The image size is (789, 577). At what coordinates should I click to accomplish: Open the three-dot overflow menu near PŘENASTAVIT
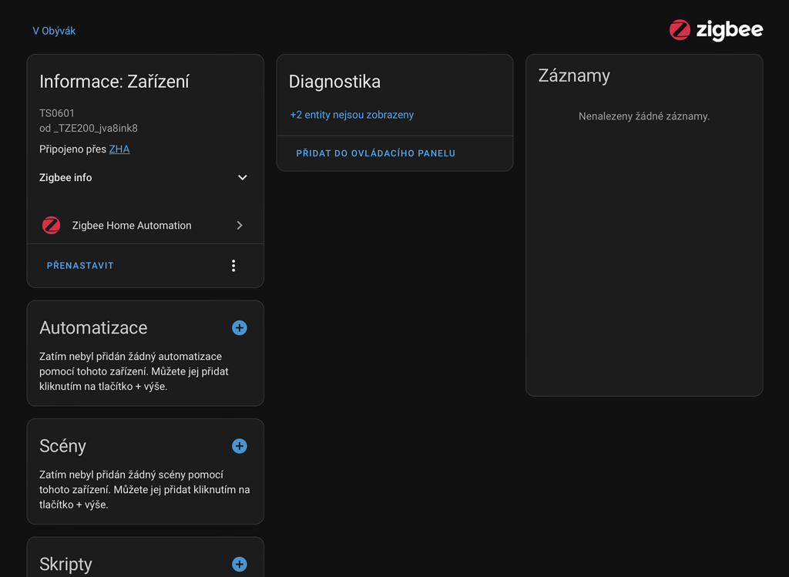click(x=233, y=265)
